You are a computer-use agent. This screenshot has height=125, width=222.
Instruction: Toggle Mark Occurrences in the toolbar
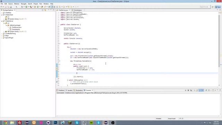[52, 7]
